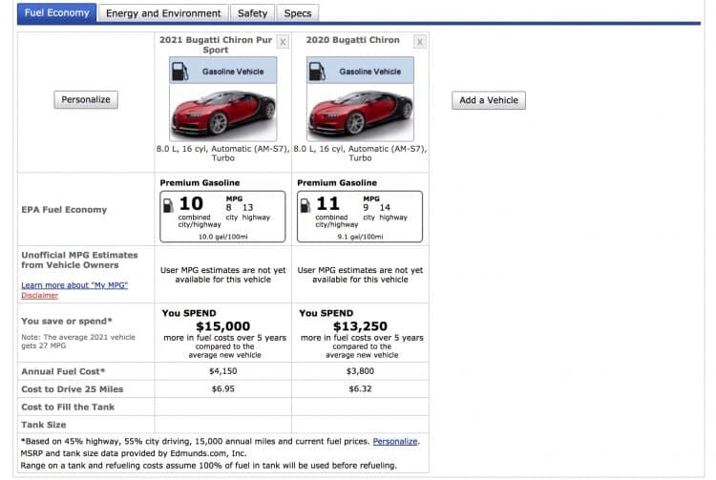This screenshot has height=480, width=716.
Task: Click the Cost to Fill the Tank label
Action: [68, 407]
